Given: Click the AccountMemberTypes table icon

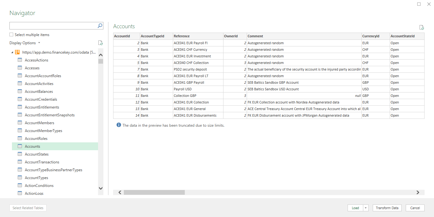Looking at the screenshot, I should point(20,131).
